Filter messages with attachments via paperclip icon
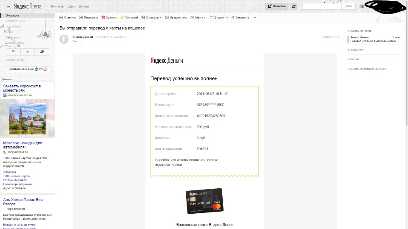Screen dimensions: 408x229 pyautogui.click(x=42, y=52)
